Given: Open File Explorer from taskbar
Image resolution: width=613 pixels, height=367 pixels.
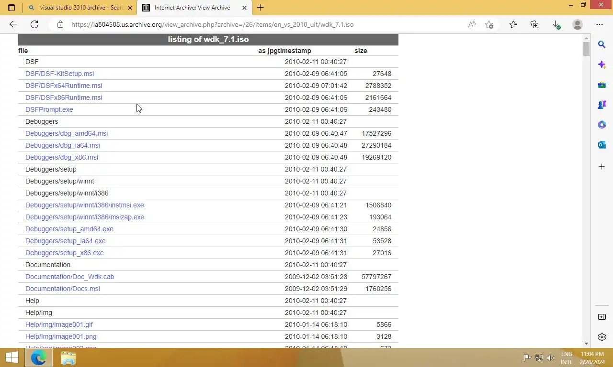Looking at the screenshot, I should [68, 357].
